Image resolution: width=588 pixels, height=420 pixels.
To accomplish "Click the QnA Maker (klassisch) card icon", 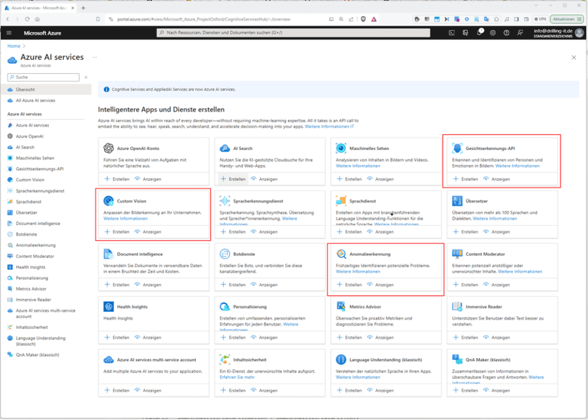I will tap(457, 360).
